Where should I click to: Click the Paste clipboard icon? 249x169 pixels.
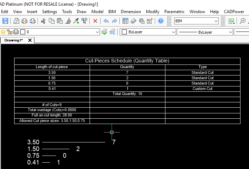[60, 21]
